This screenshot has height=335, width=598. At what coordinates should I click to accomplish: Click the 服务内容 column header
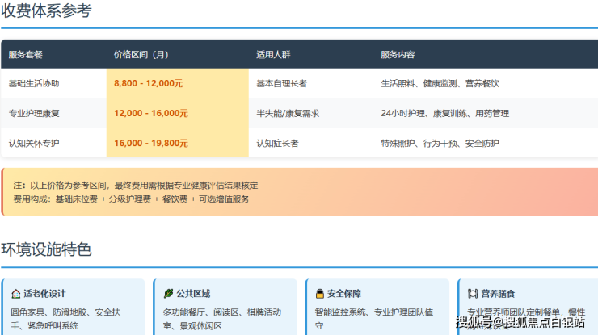398,55
